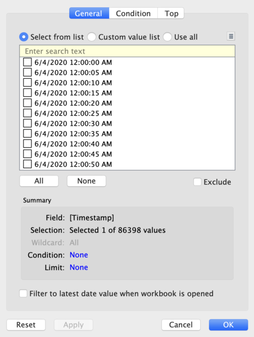Click the Enter search text field
This screenshot has width=254, height=337.
coord(128,51)
